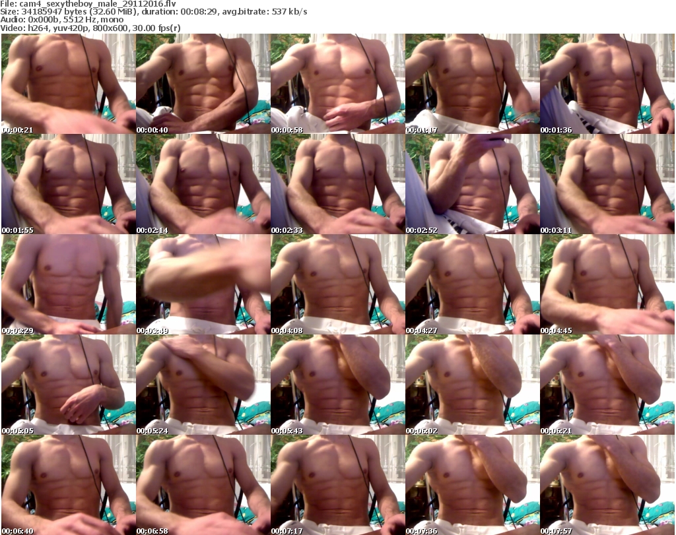Pick the frame stamped 00:01:17
This screenshot has width=676, height=535.
(x=473, y=84)
